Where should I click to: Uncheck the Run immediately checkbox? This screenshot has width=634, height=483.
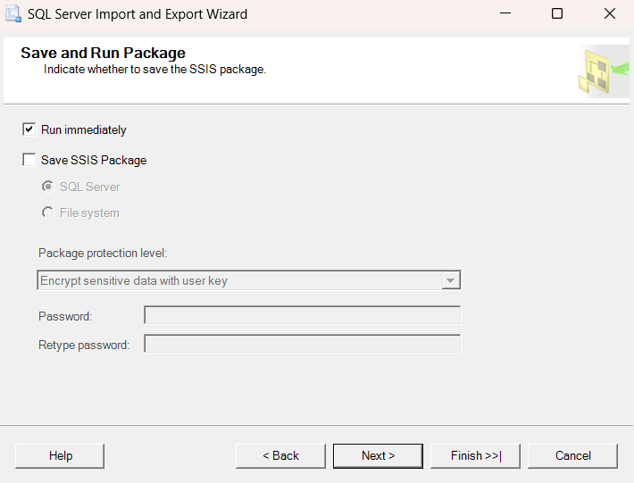coord(29,129)
